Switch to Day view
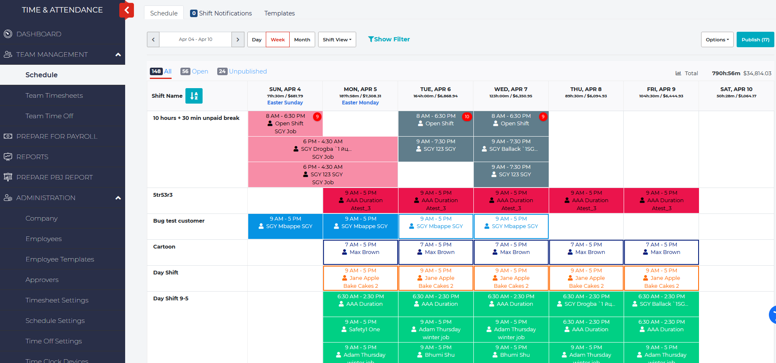The width and height of the screenshot is (776, 363). coord(257,40)
